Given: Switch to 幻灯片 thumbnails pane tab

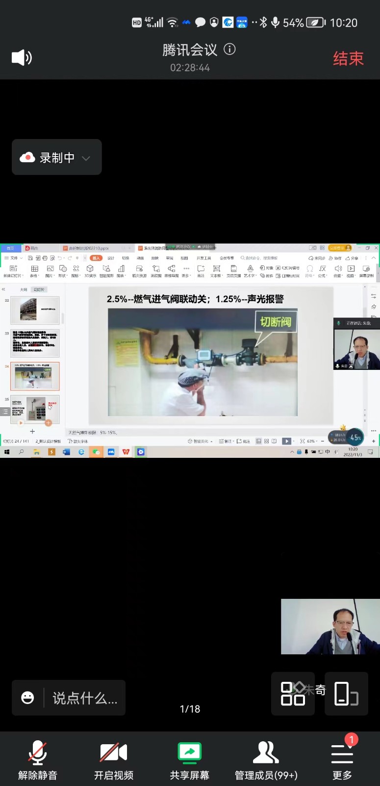Looking at the screenshot, I should click(x=39, y=290).
